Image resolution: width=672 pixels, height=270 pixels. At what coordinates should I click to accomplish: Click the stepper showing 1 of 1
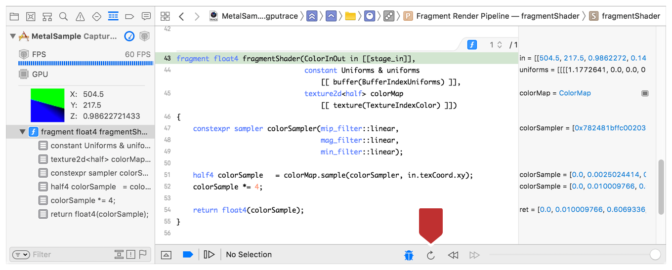point(500,45)
